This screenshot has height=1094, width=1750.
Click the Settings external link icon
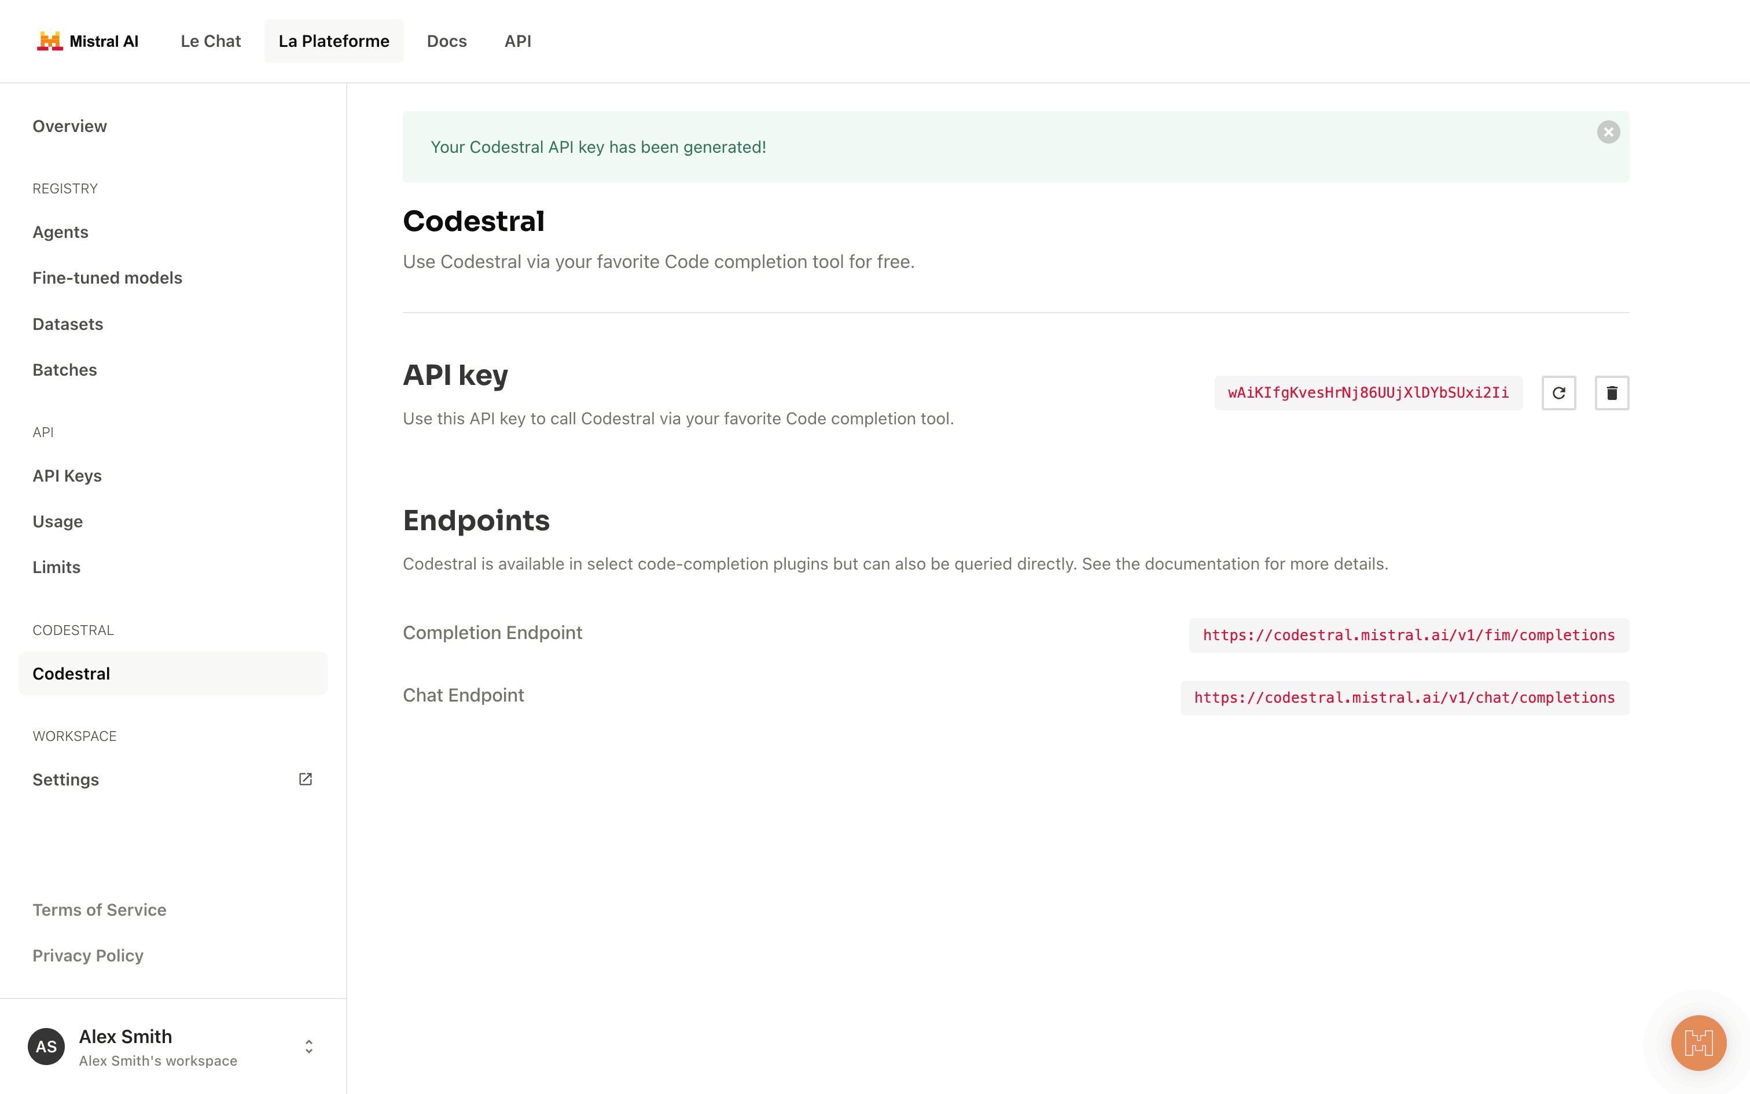click(305, 779)
